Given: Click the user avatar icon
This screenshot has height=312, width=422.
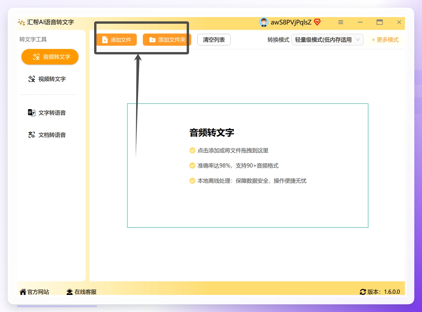Looking at the screenshot, I should point(264,22).
